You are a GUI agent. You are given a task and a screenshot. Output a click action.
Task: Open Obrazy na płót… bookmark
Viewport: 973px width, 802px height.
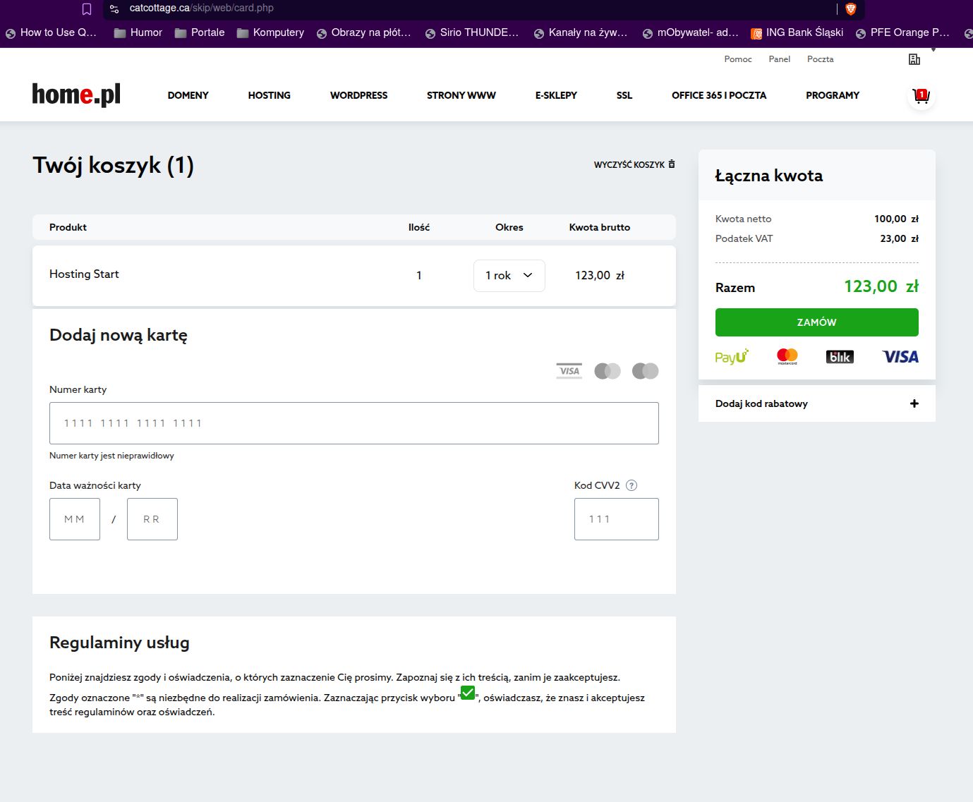(x=363, y=32)
